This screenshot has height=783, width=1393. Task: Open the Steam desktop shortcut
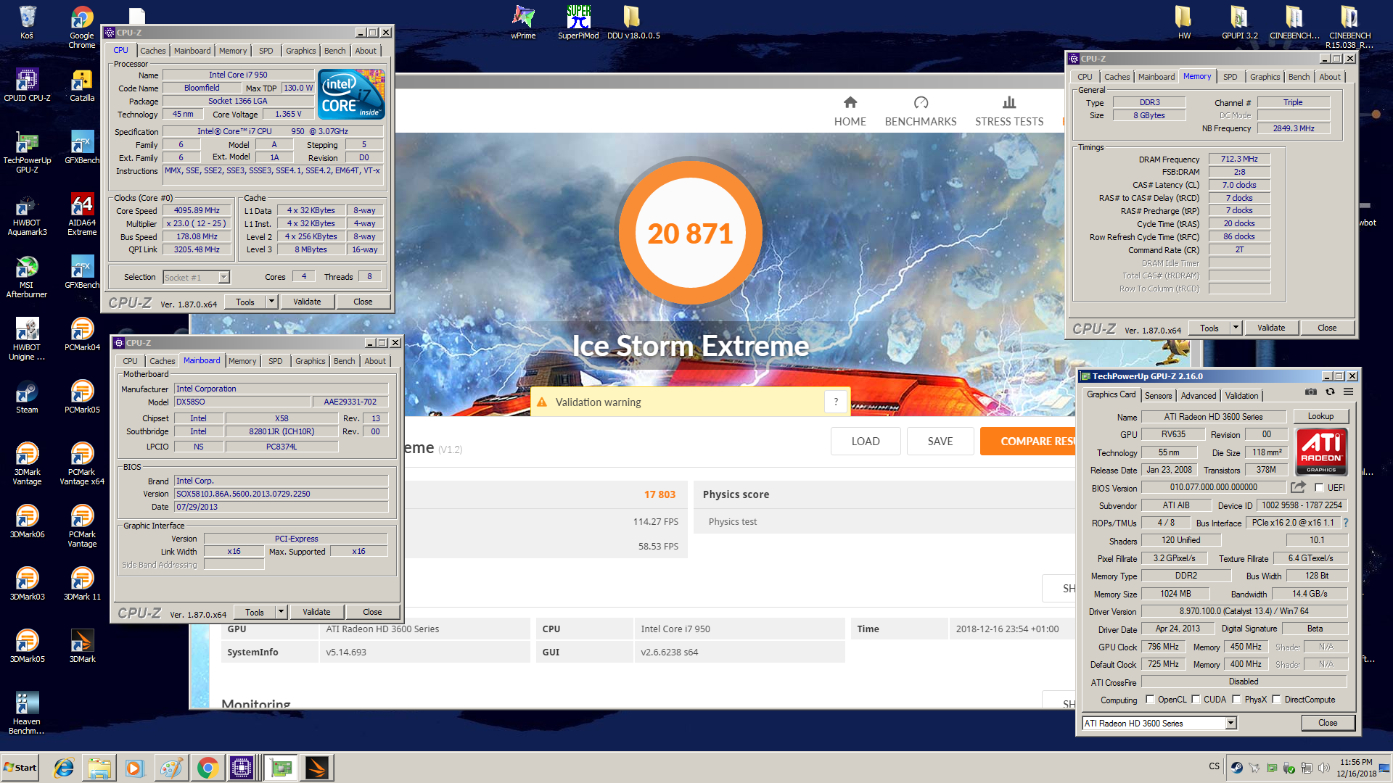click(27, 397)
